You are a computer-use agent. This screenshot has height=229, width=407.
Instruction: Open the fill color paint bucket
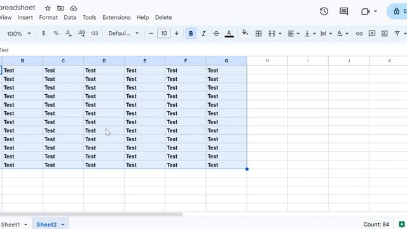tap(245, 33)
